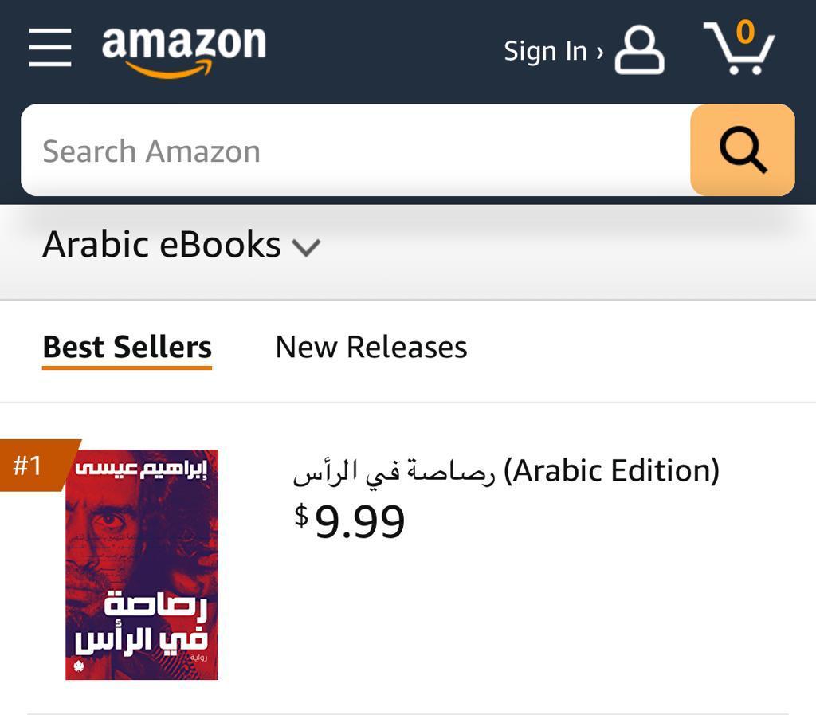816x715 pixels.
Task: Open the رصاصة في الرأس book title link
Action: (394, 472)
